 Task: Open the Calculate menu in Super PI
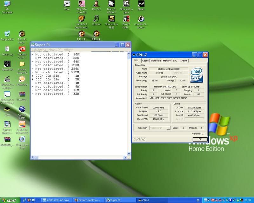click(39, 50)
